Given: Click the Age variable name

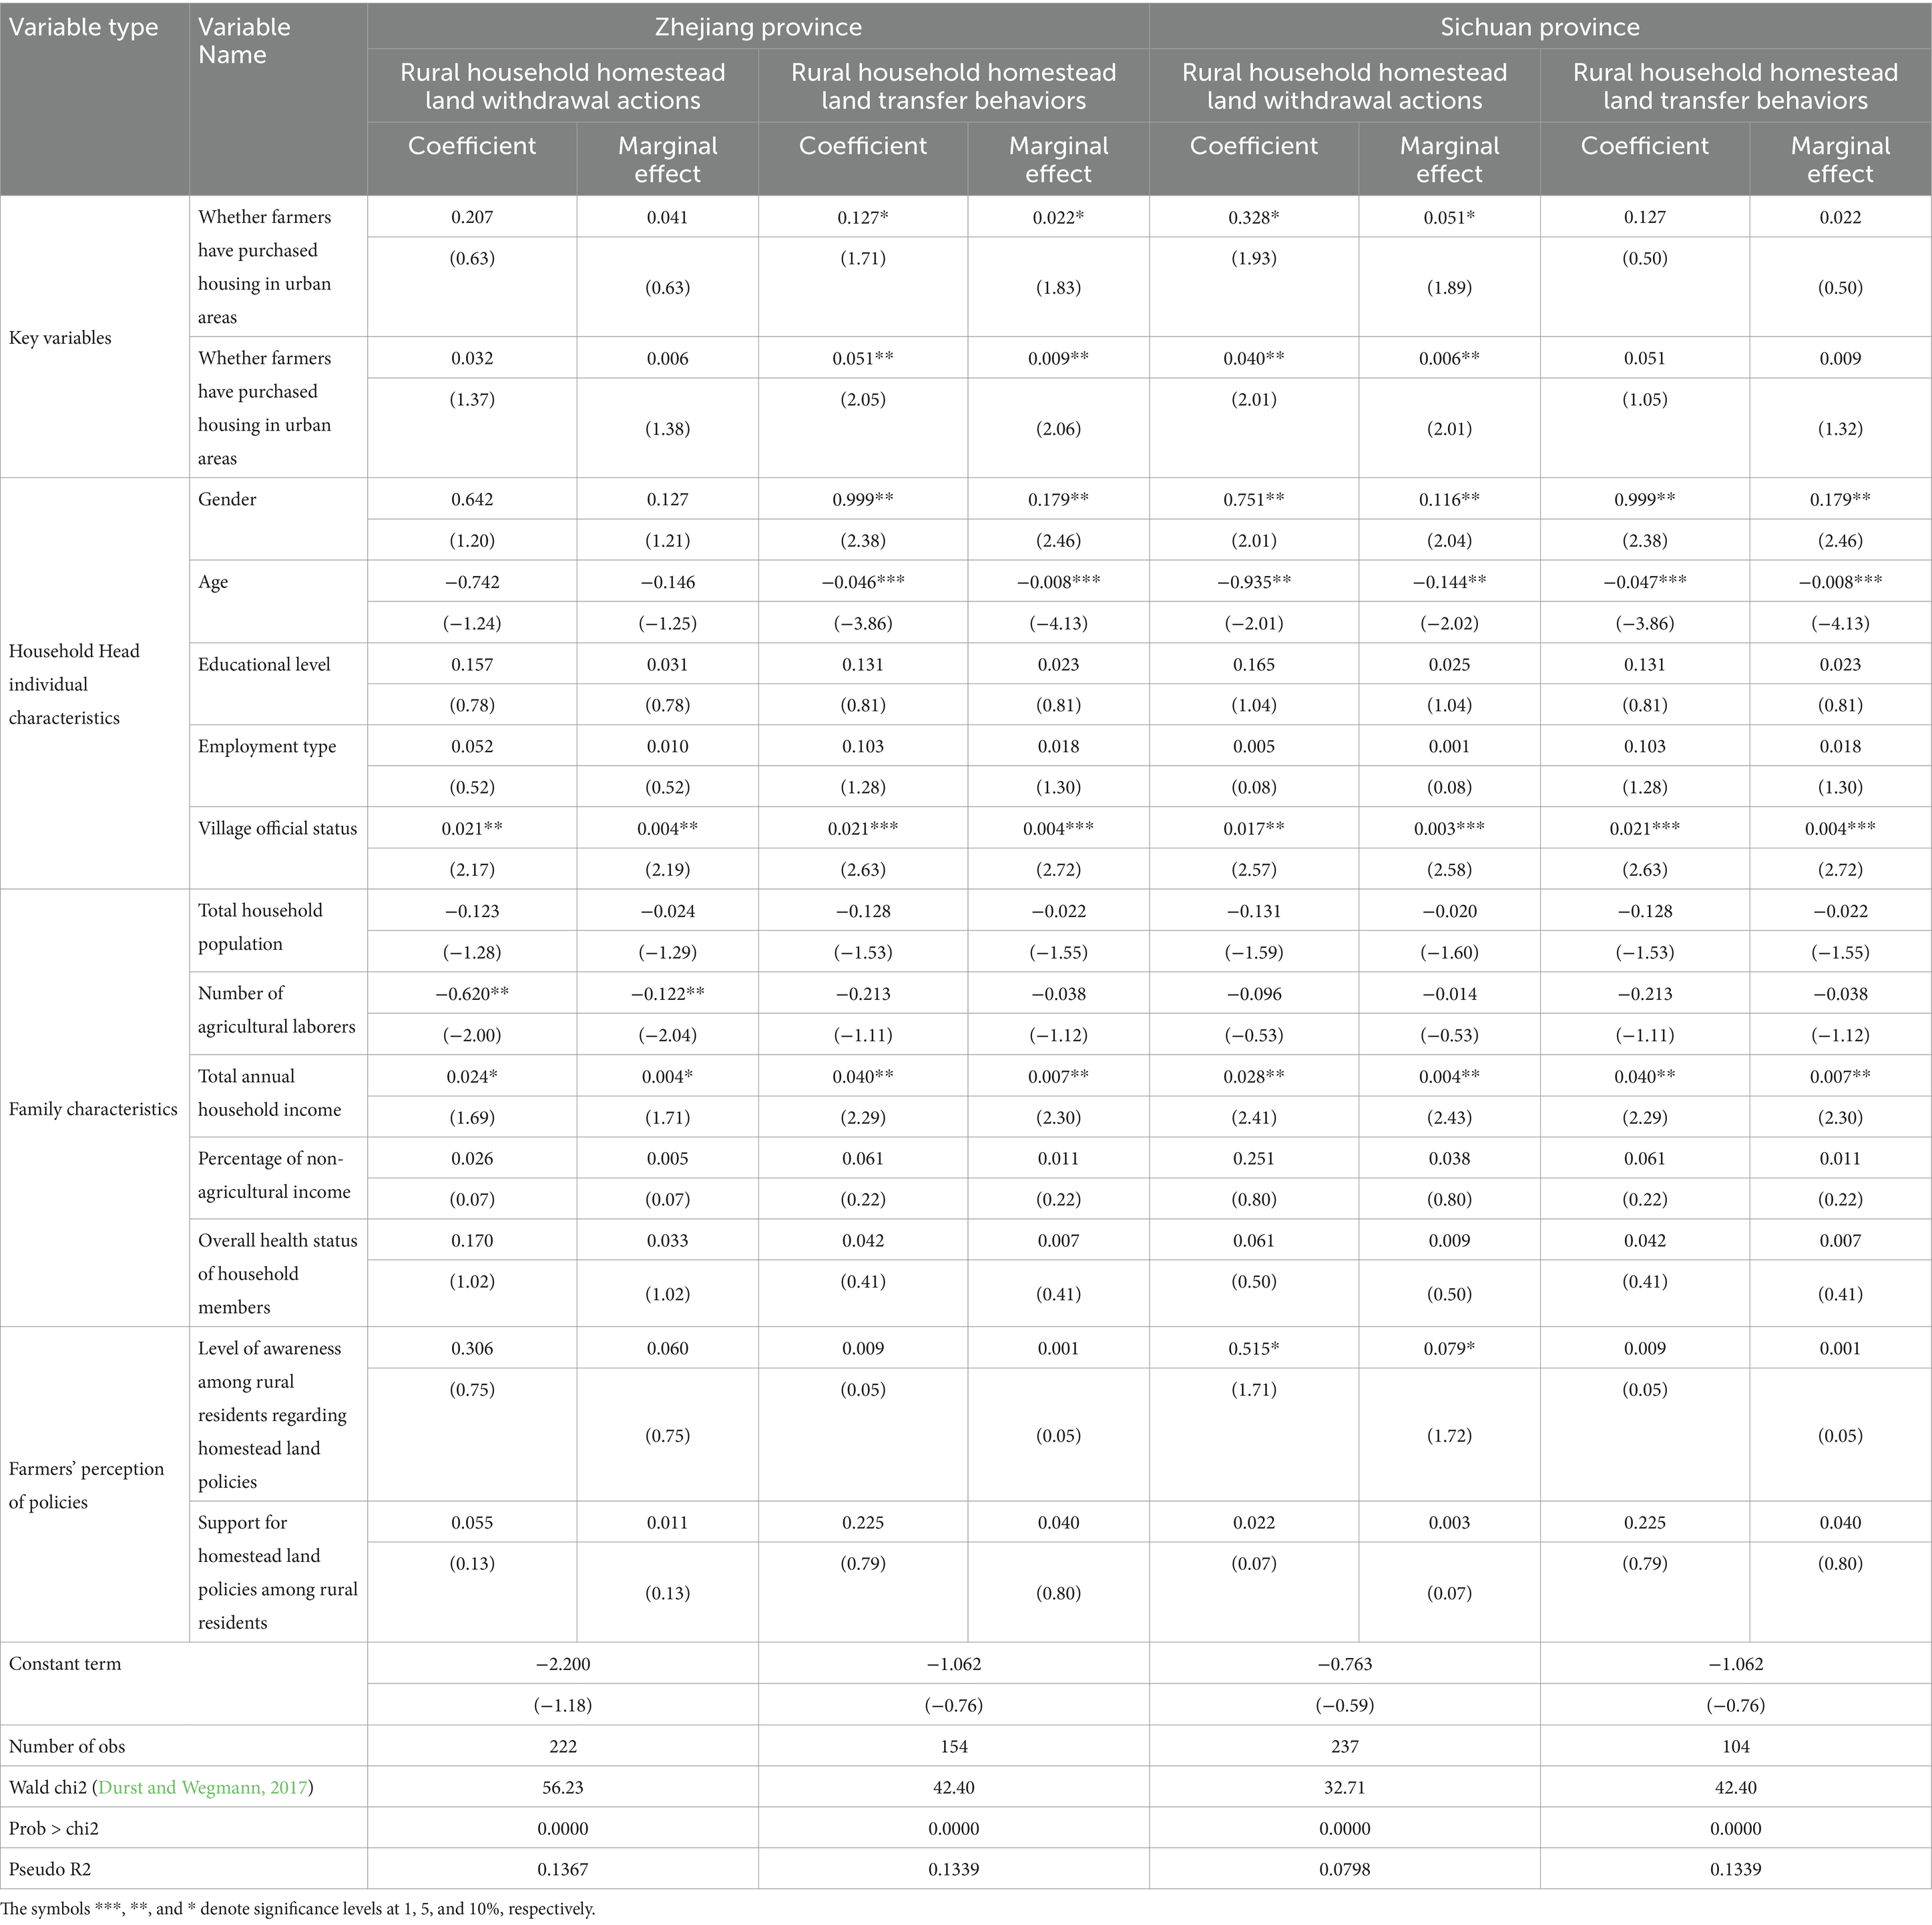Looking at the screenshot, I should click(x=213, y=582).
